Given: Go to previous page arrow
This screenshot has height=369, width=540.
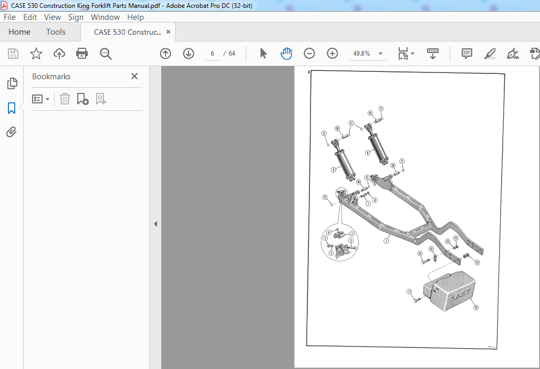Looking at the screenshot, I should pyautogui.click(x=165, y=54).
